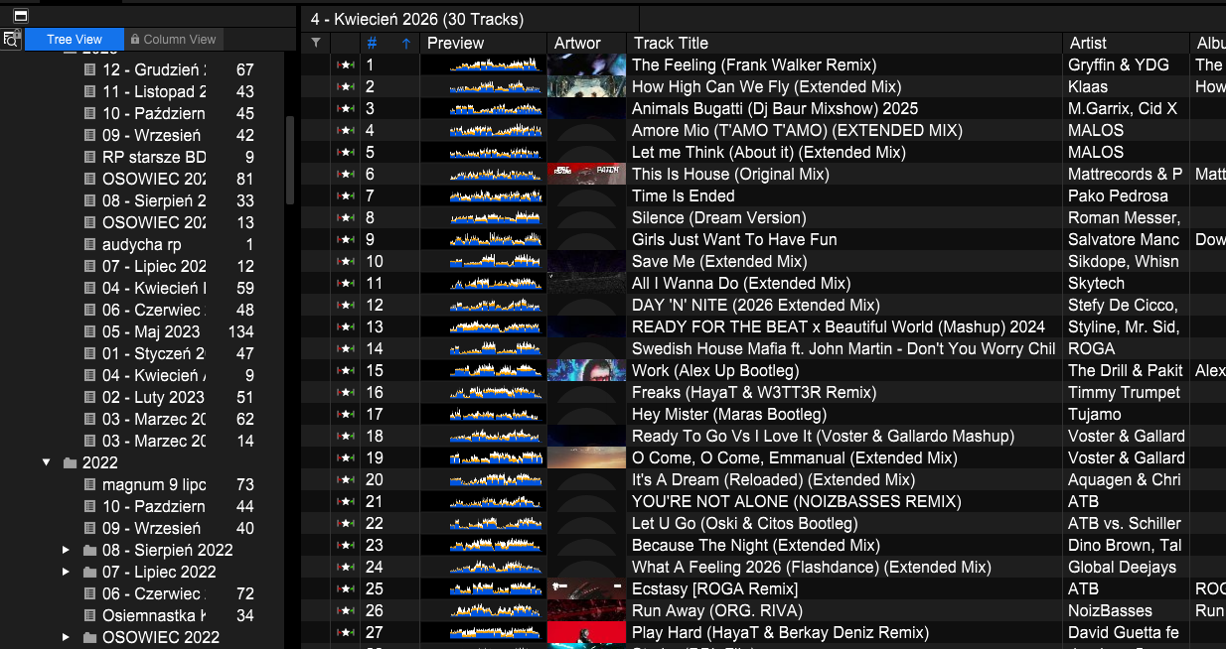Click the status icon on track 14
This screenshot has width=1226, height=649.
(x=345, y=348)
